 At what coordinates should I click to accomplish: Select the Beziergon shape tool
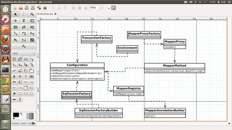click(32, 27)
